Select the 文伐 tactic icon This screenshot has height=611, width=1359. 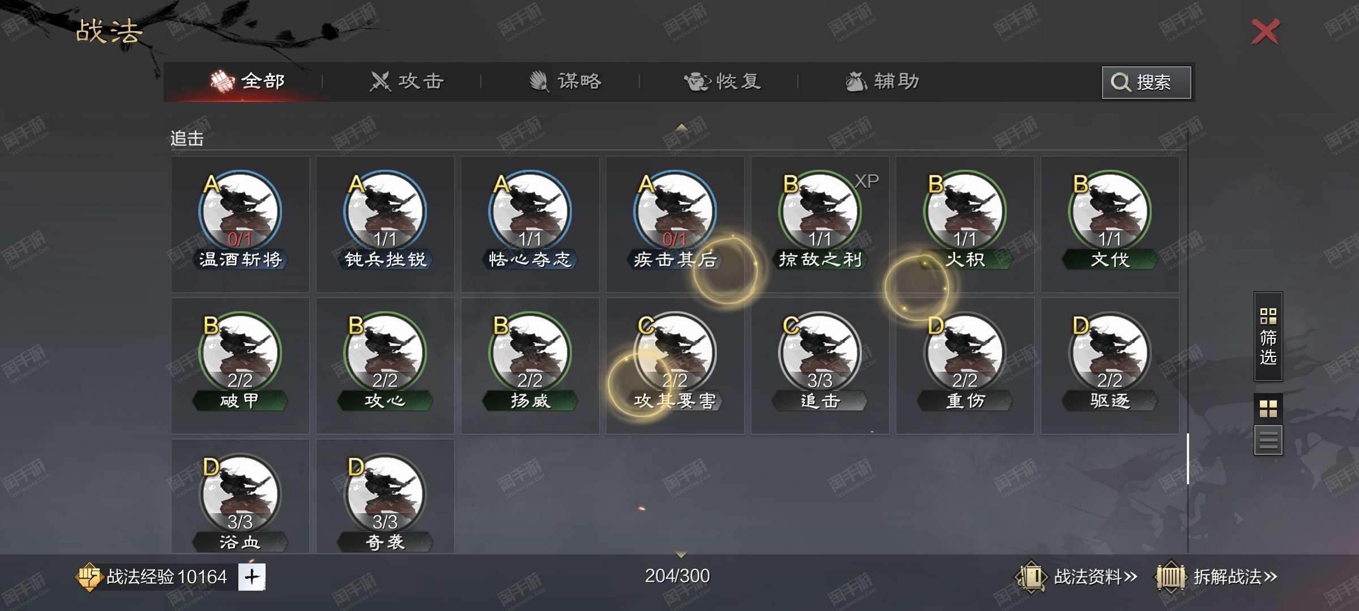pos(1110,210)
